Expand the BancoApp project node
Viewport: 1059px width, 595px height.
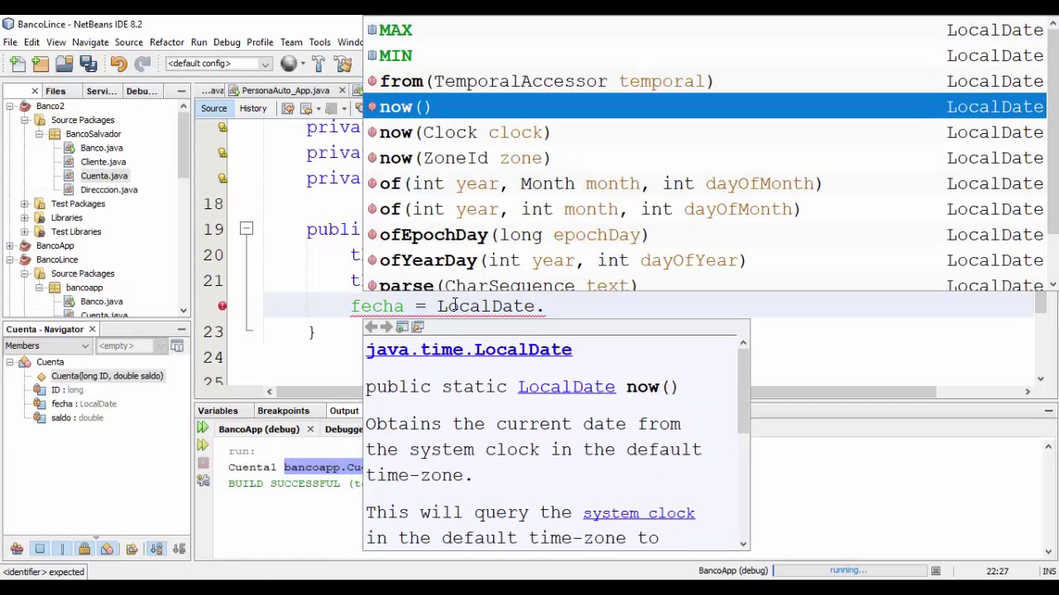(9, 245)
